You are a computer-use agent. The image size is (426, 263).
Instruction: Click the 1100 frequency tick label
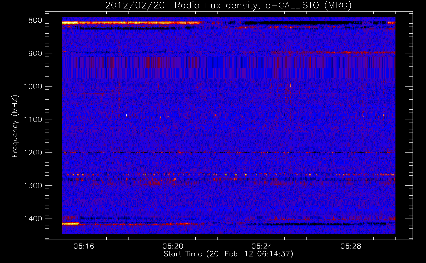coord(33,120)
